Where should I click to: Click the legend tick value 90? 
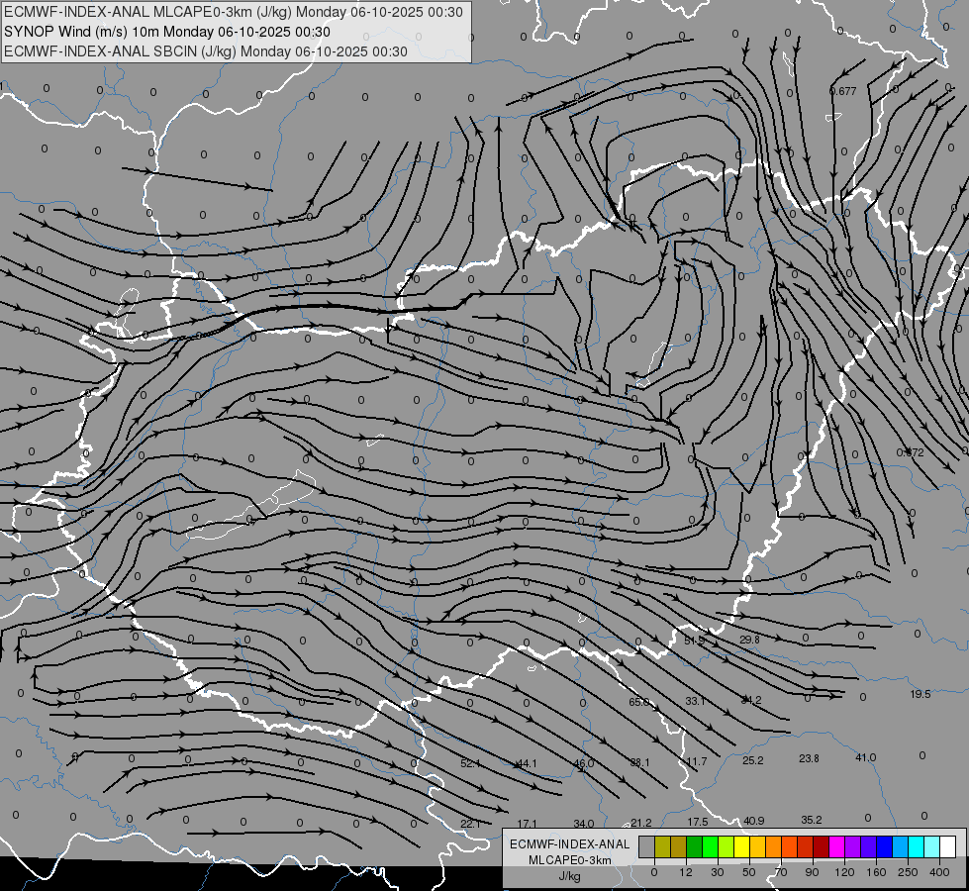[812, 872]
